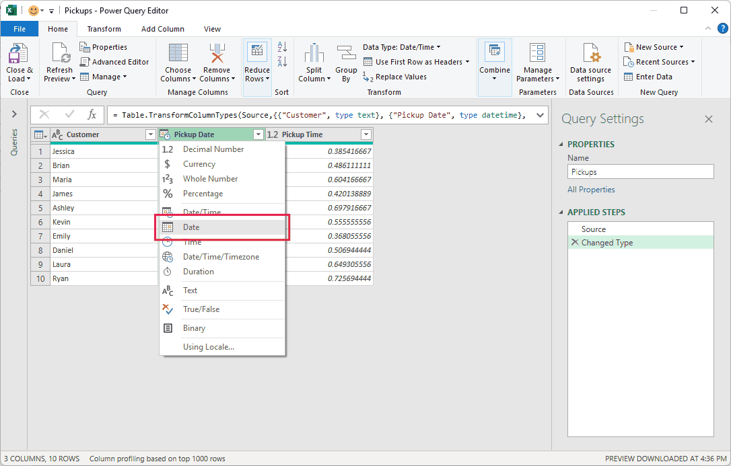Choose Currency in the type menu
This screenshot has height=466, width=731.
tap(222, 164)
